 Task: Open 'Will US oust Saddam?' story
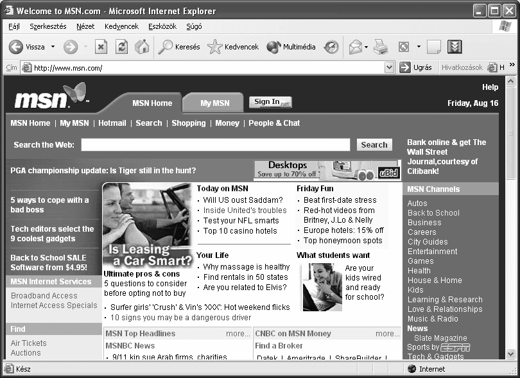[x=243, y=200]
